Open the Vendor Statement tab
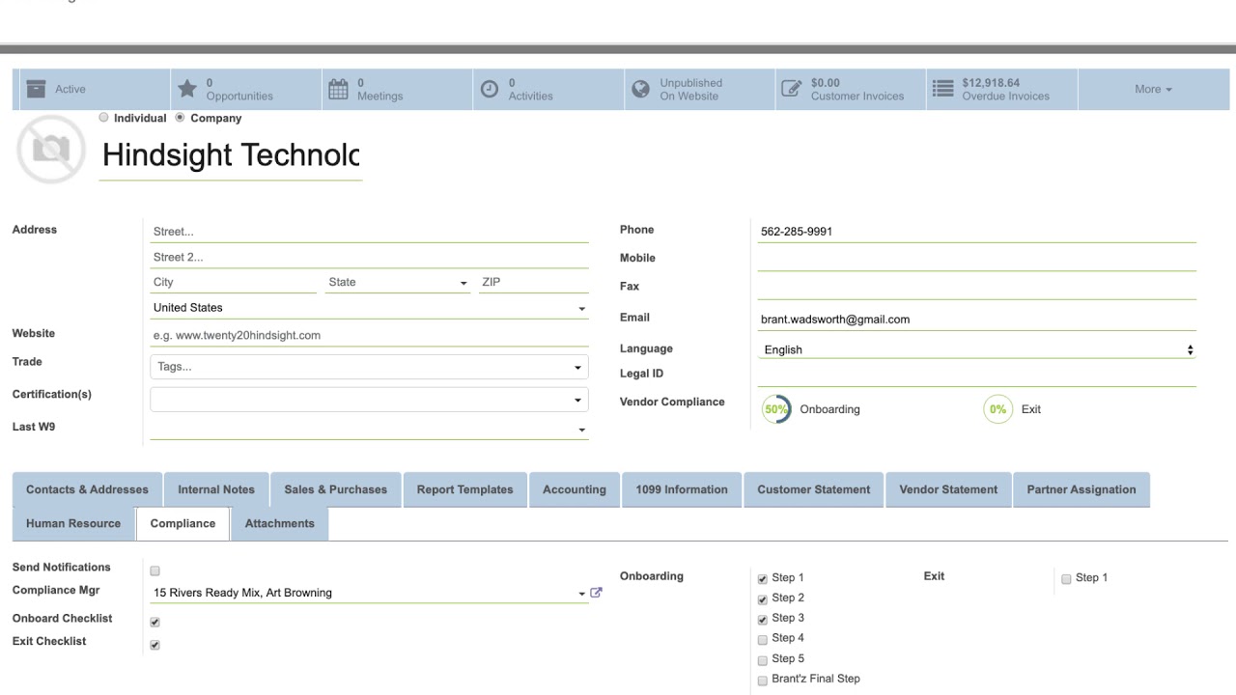Screen dimensions: 1236x695 click(948, 489)
